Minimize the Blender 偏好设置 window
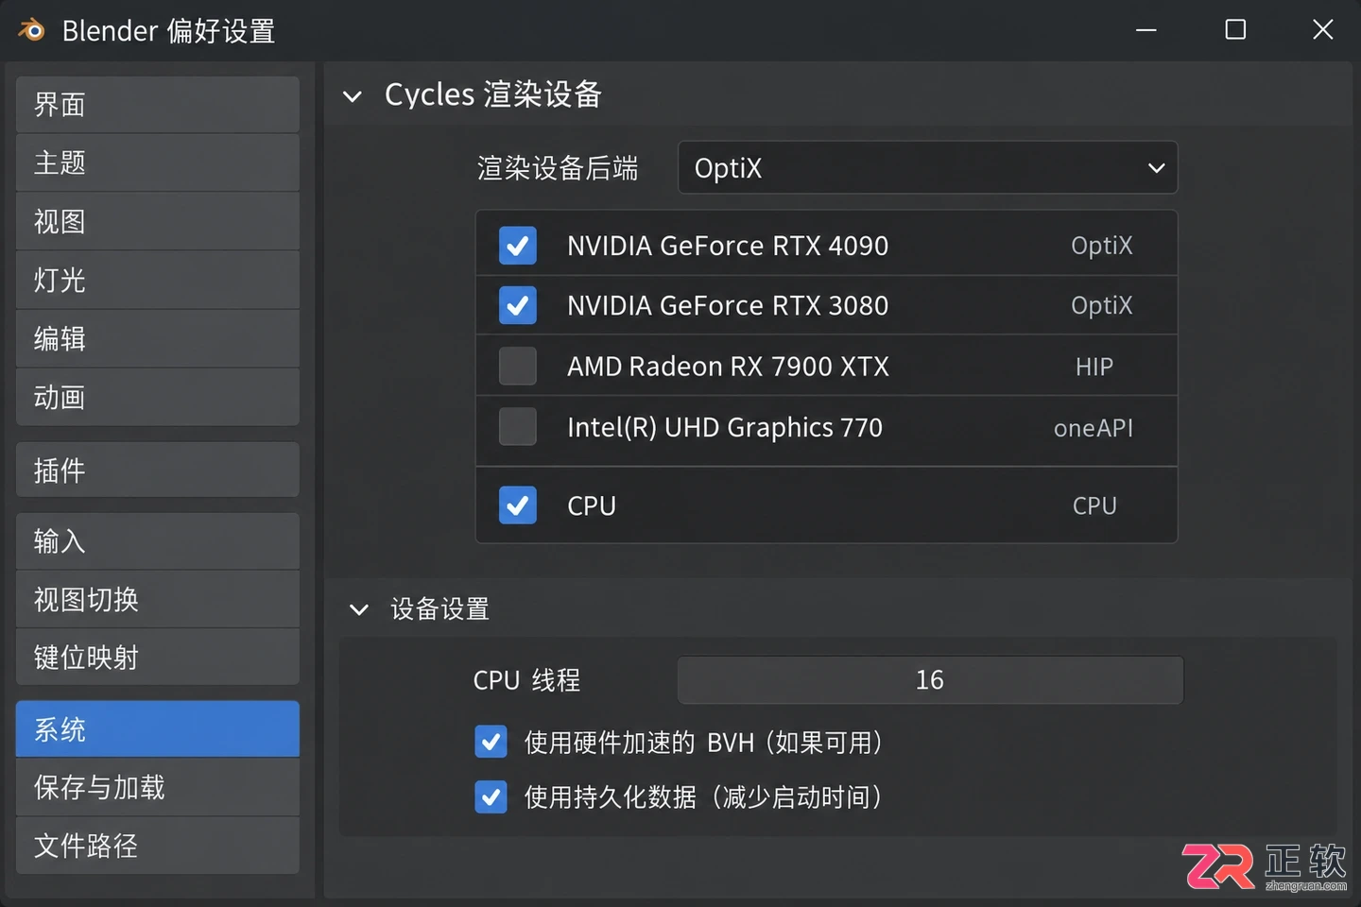1361x907 pixels. tap(1146, 30)
